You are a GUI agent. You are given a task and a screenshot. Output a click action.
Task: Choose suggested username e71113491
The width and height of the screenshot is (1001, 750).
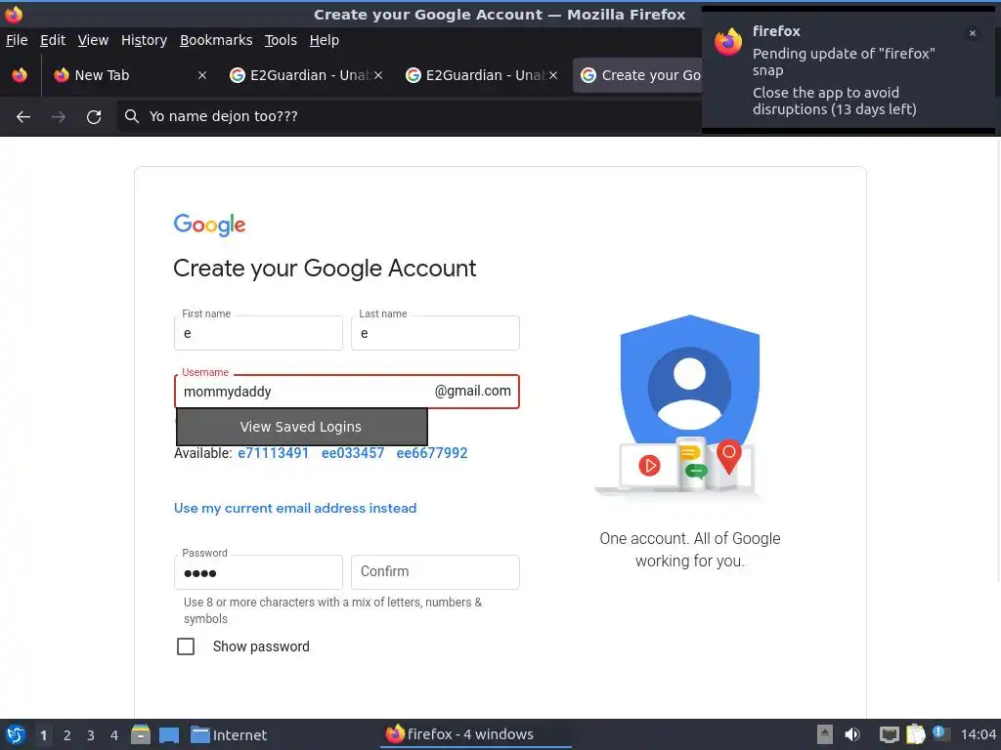pos(274,453)
